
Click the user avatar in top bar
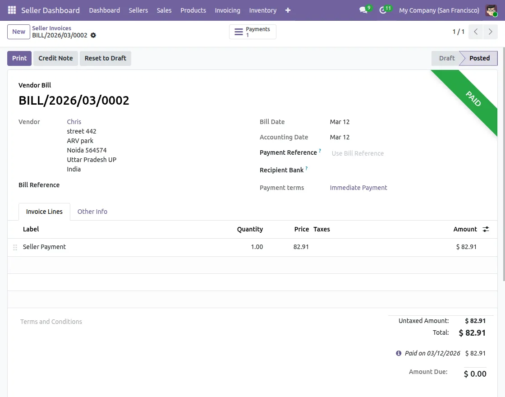tap(491, 10)
